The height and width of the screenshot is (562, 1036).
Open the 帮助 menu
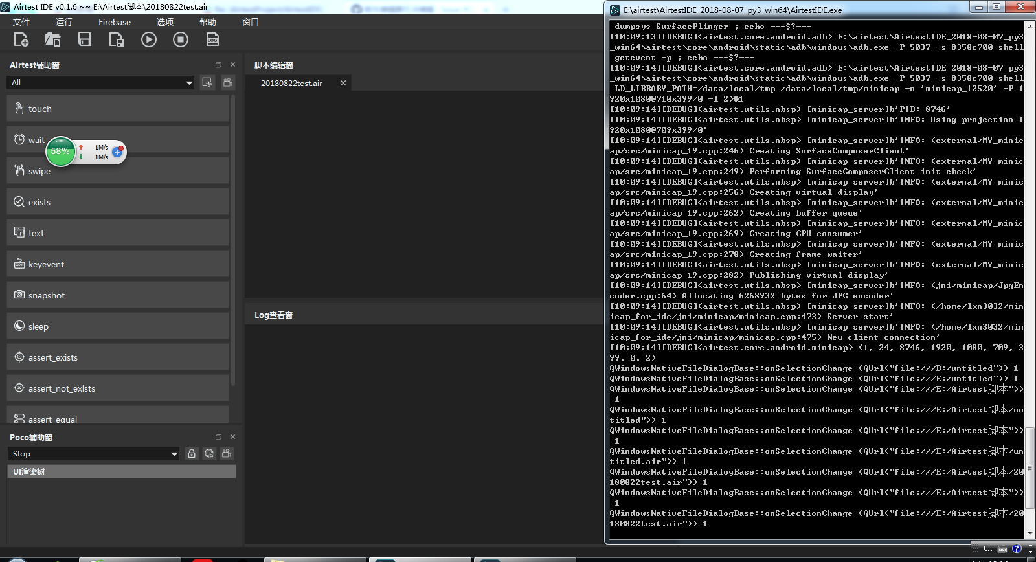pos(208,22)
